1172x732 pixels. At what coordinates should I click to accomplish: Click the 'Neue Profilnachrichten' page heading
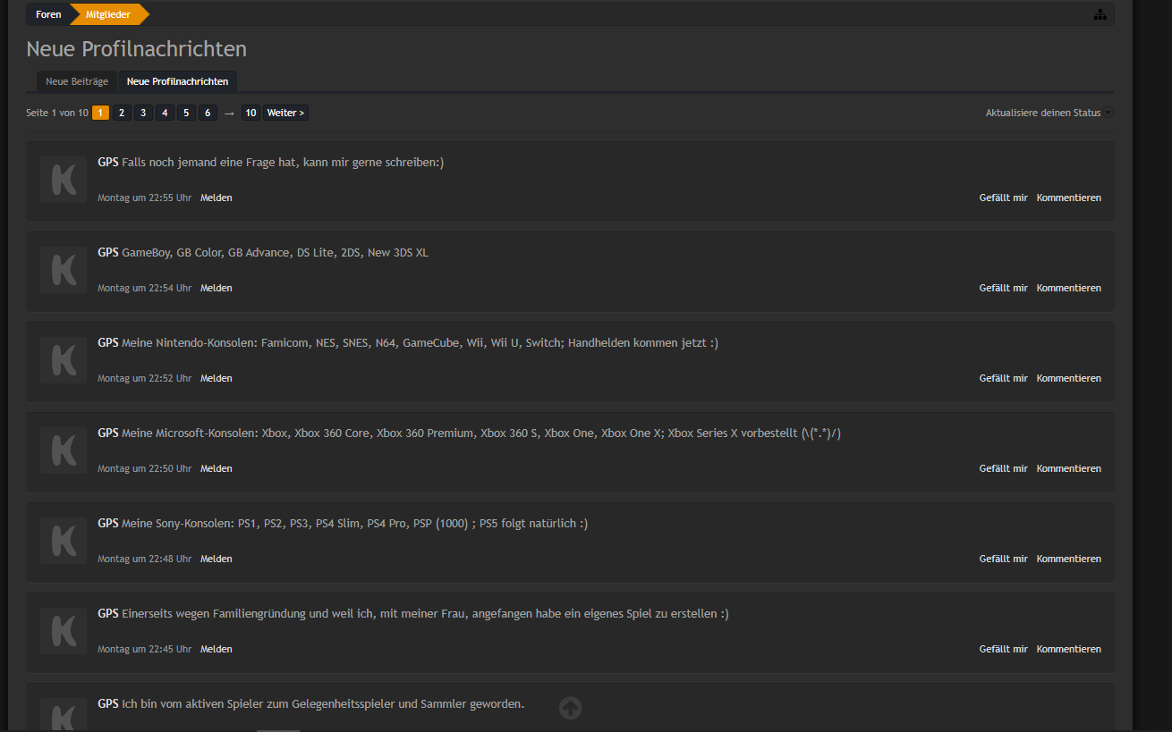pos(136,48)
